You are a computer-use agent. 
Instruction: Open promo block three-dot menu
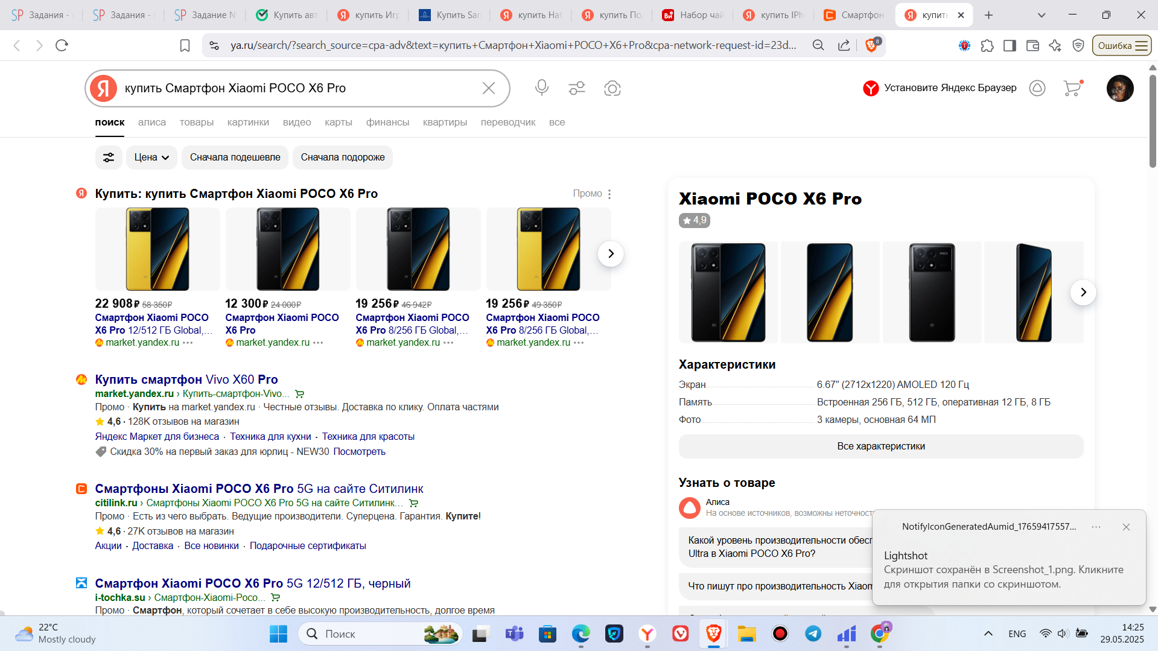pos(609,194)
